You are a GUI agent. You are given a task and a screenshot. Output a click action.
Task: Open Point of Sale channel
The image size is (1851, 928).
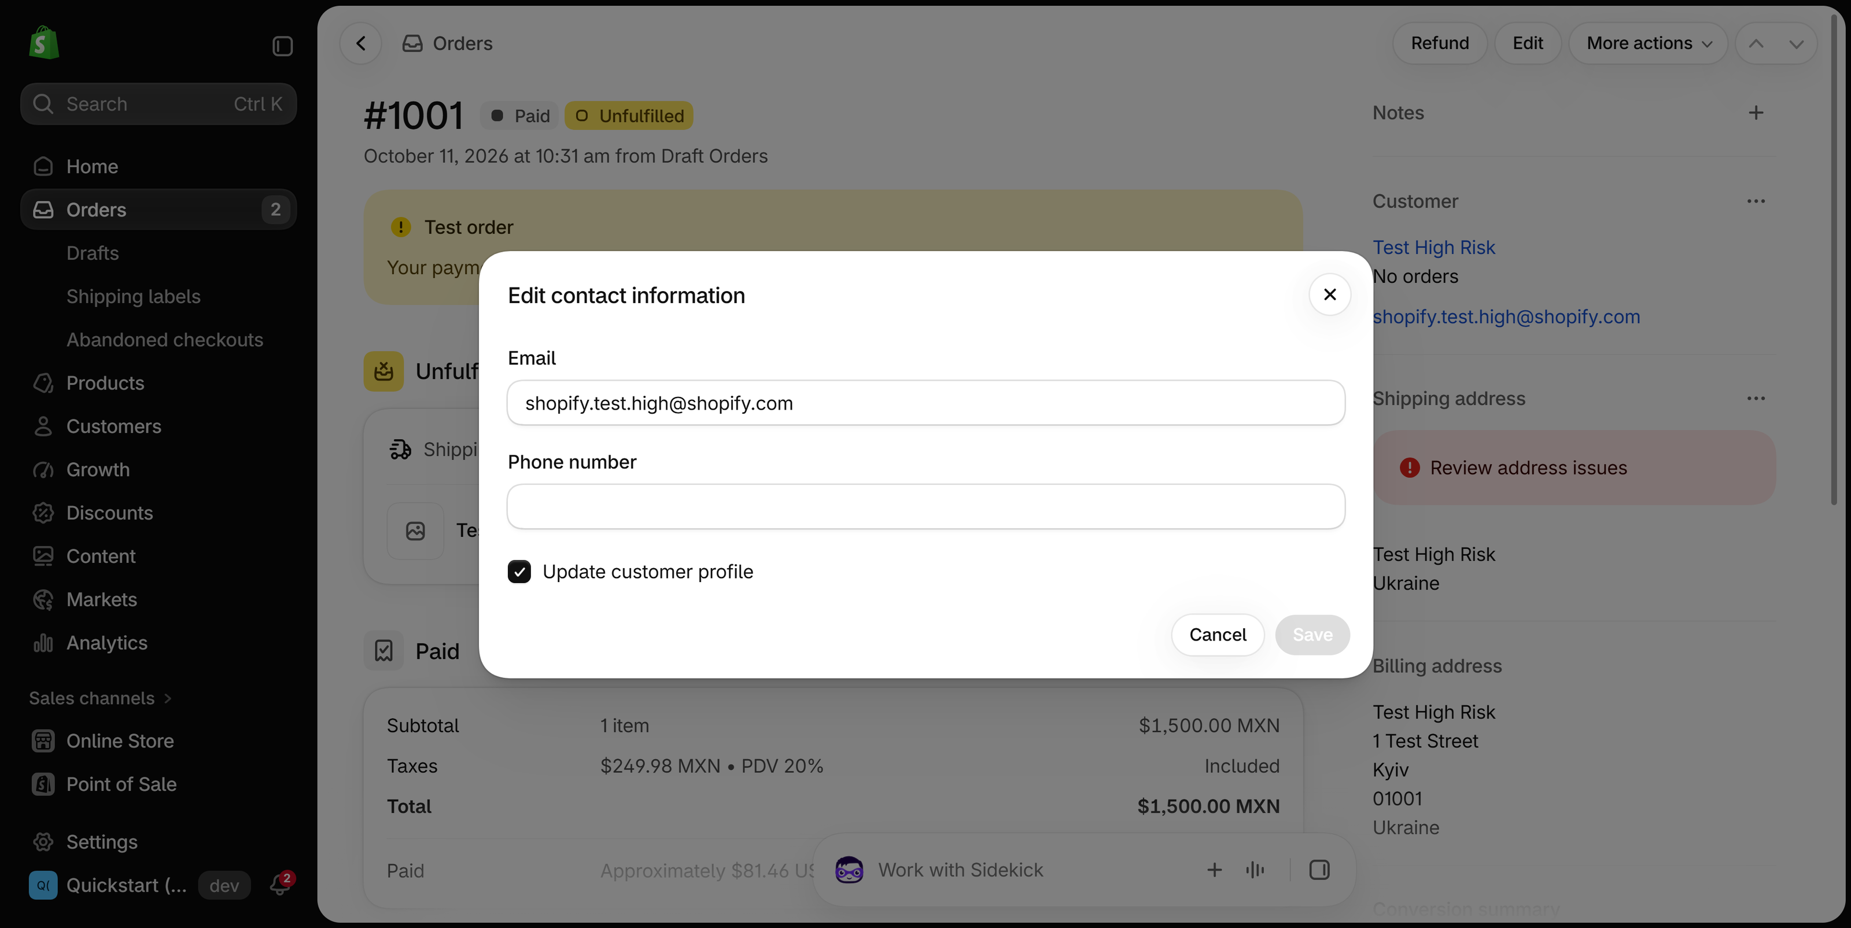pyautogui.click(x=158, y=783)
